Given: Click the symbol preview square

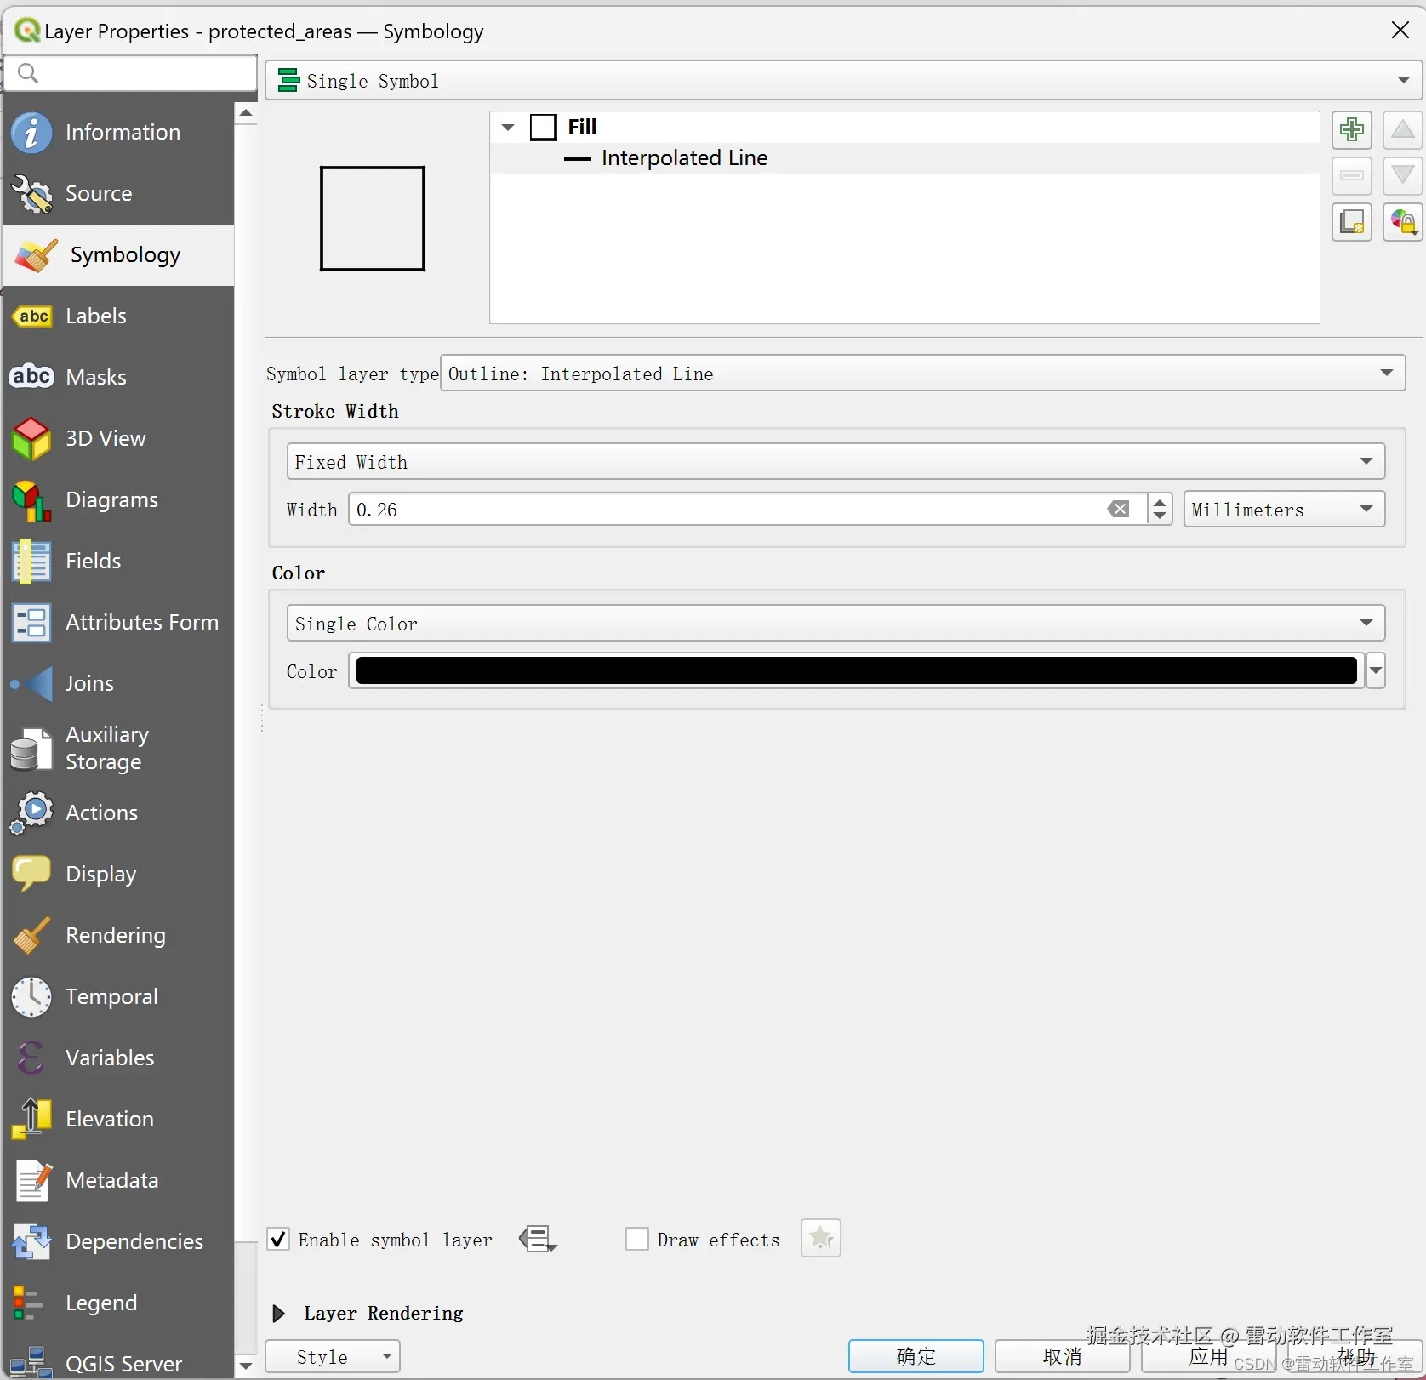Looking at the screenshot, I should pyautogui.click(x=372, y=219).
